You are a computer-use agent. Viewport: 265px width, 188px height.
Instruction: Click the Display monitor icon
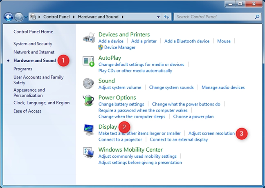[89, 130]
